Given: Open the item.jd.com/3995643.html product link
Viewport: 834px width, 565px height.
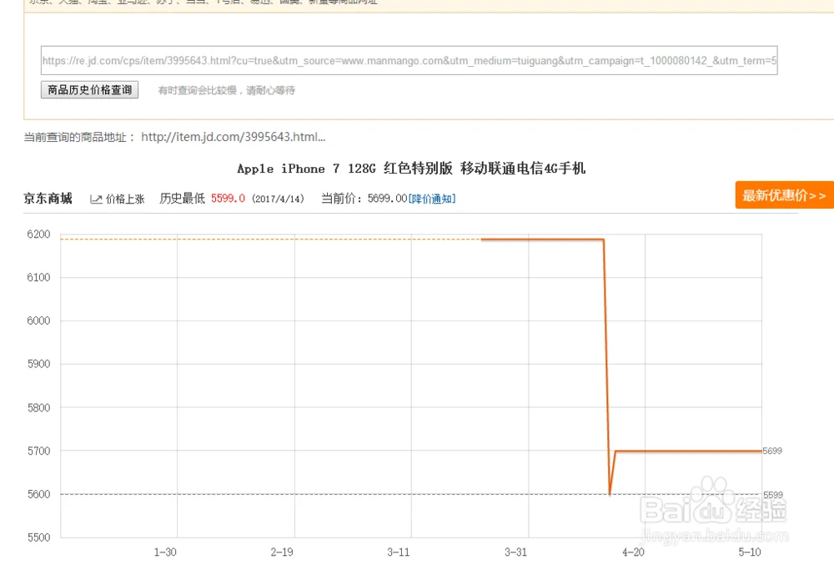Looking at the screenshot, I should [x=233, y=137].
